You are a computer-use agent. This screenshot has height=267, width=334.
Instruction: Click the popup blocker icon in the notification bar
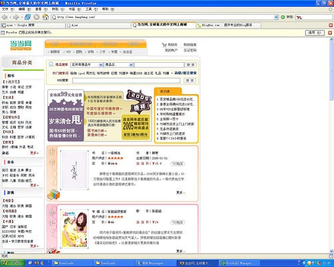pyautogui.click(x=3, y=33)
